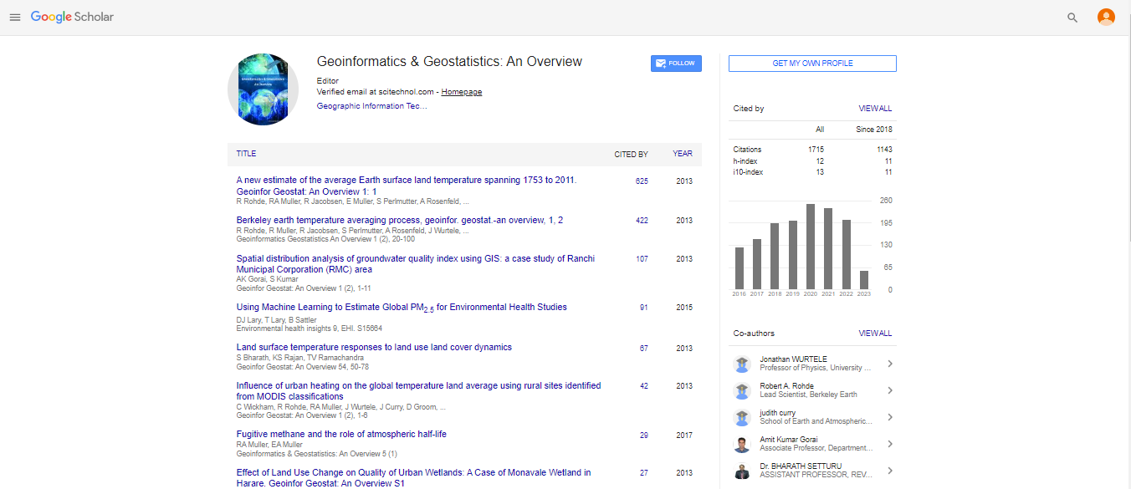
Task: Expand Dr. BHARATH SETTURU co-author chevron
Action: coord(890,471)
